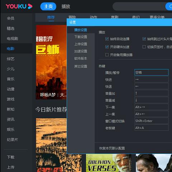The image size is (172, 172).
Task: Click the 快进 hotkey field
Action: [x=152, y=79]
